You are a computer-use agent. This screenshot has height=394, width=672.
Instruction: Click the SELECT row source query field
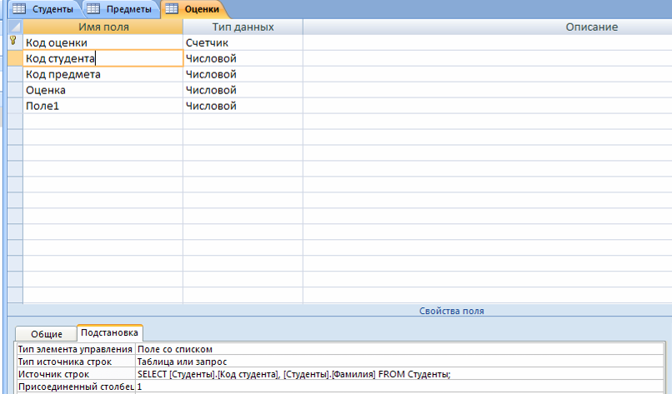400,374
